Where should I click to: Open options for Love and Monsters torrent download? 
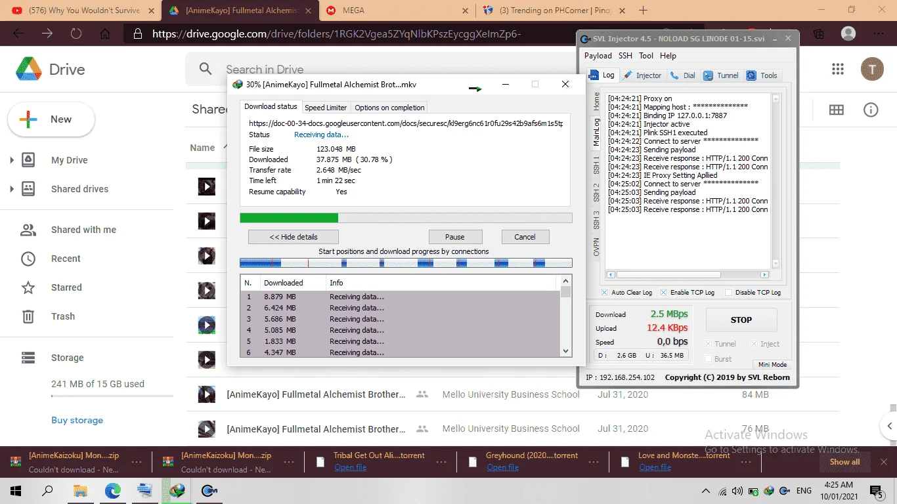(x=745, y=462)
